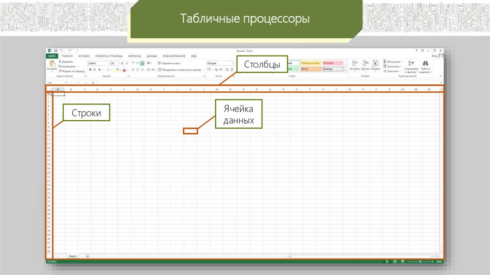
Task: Expand the Alignment group dialog launcher
Action: tap(204, 76)
